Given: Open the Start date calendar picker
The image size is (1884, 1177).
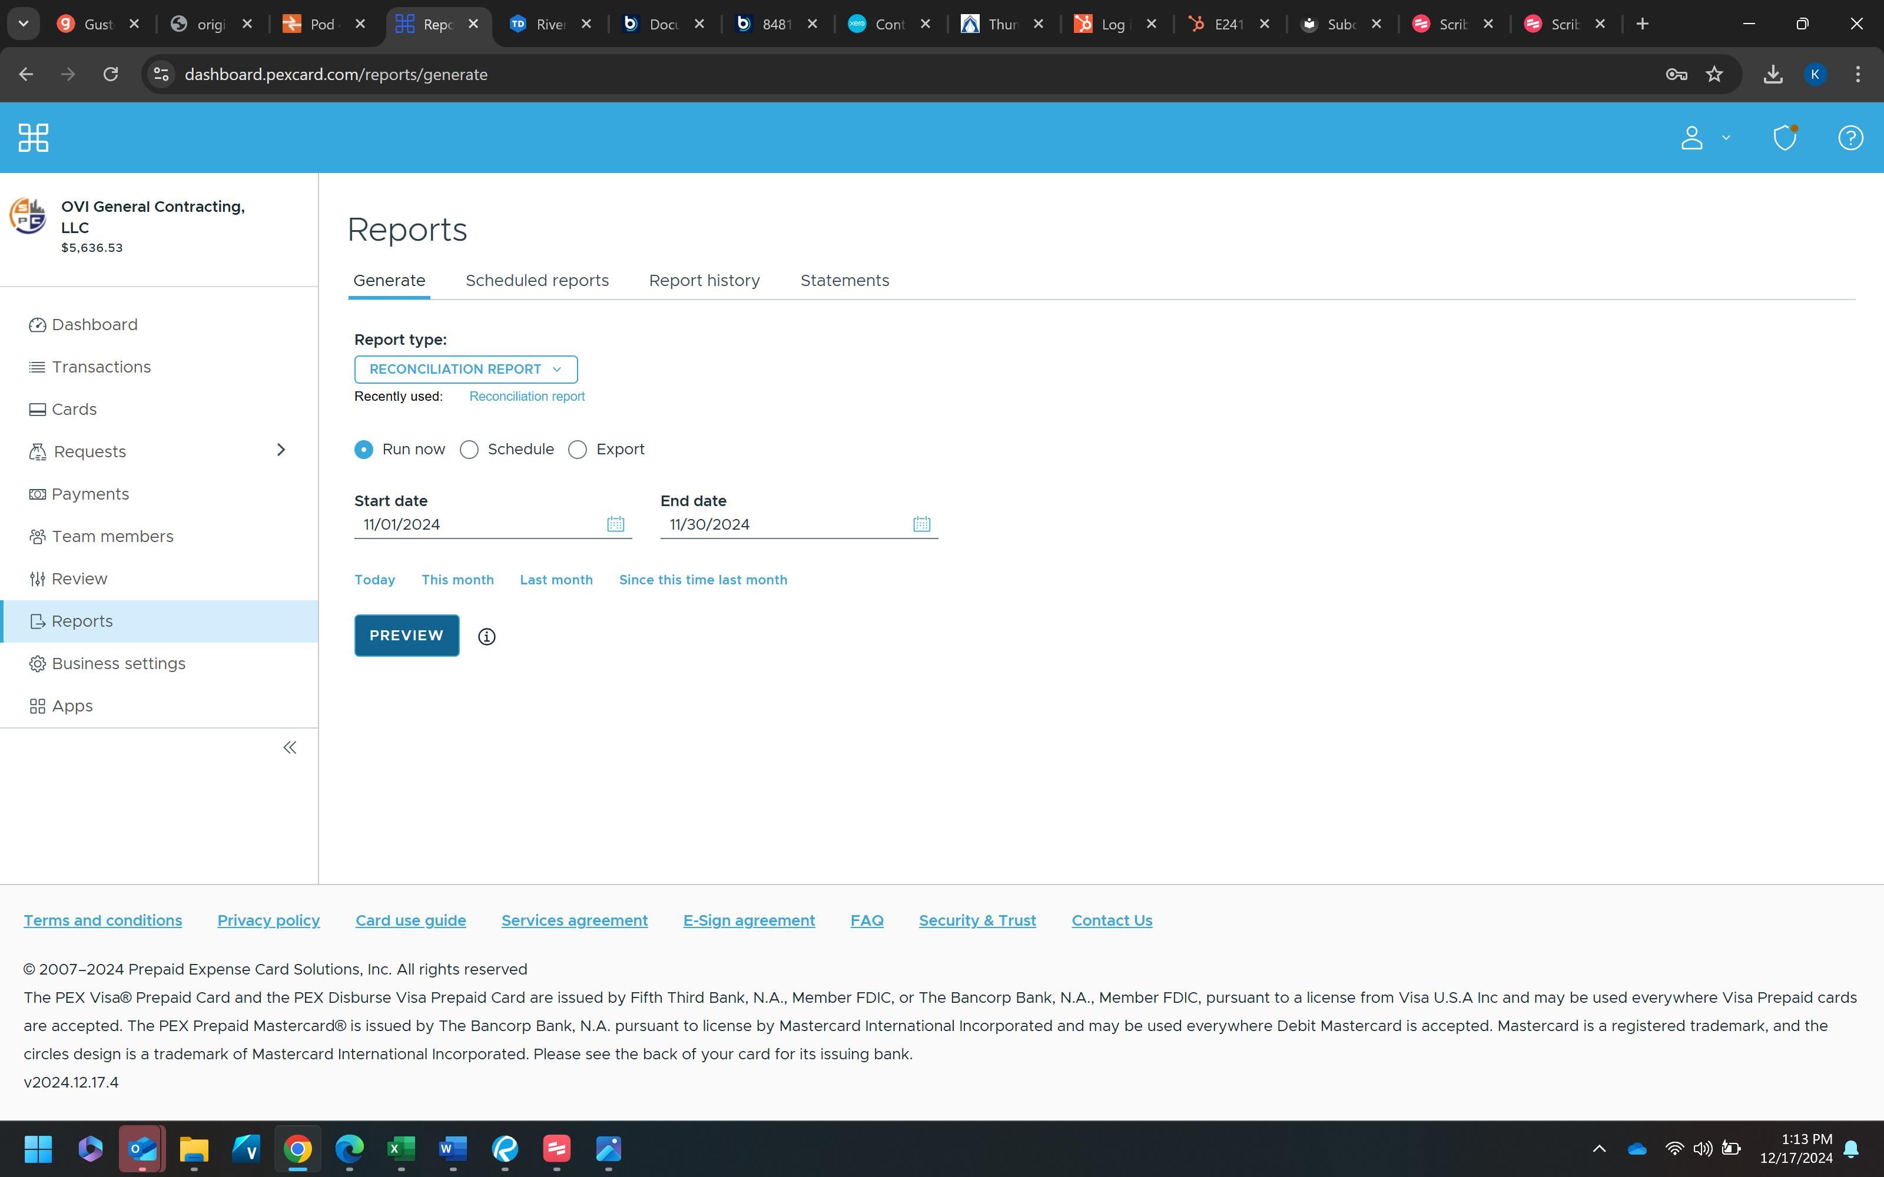Looking at the screenshot, I should (615, 524).
